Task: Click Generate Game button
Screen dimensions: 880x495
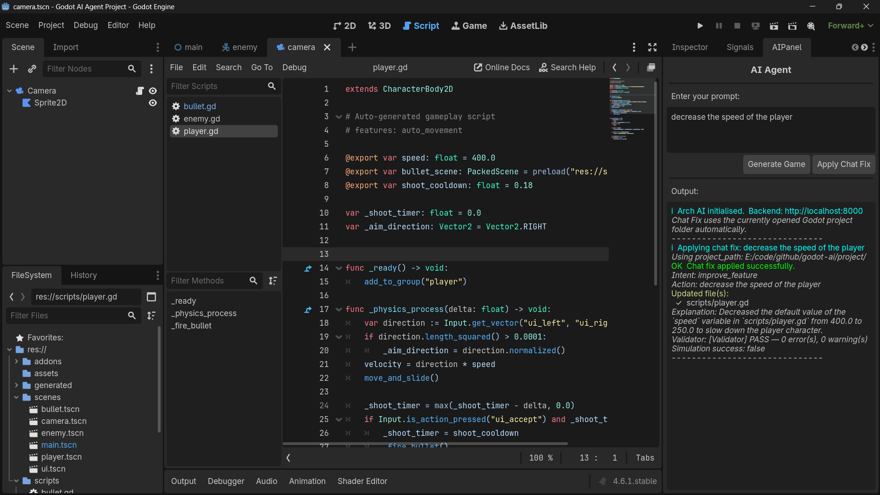Action: [x=776, y=164]
